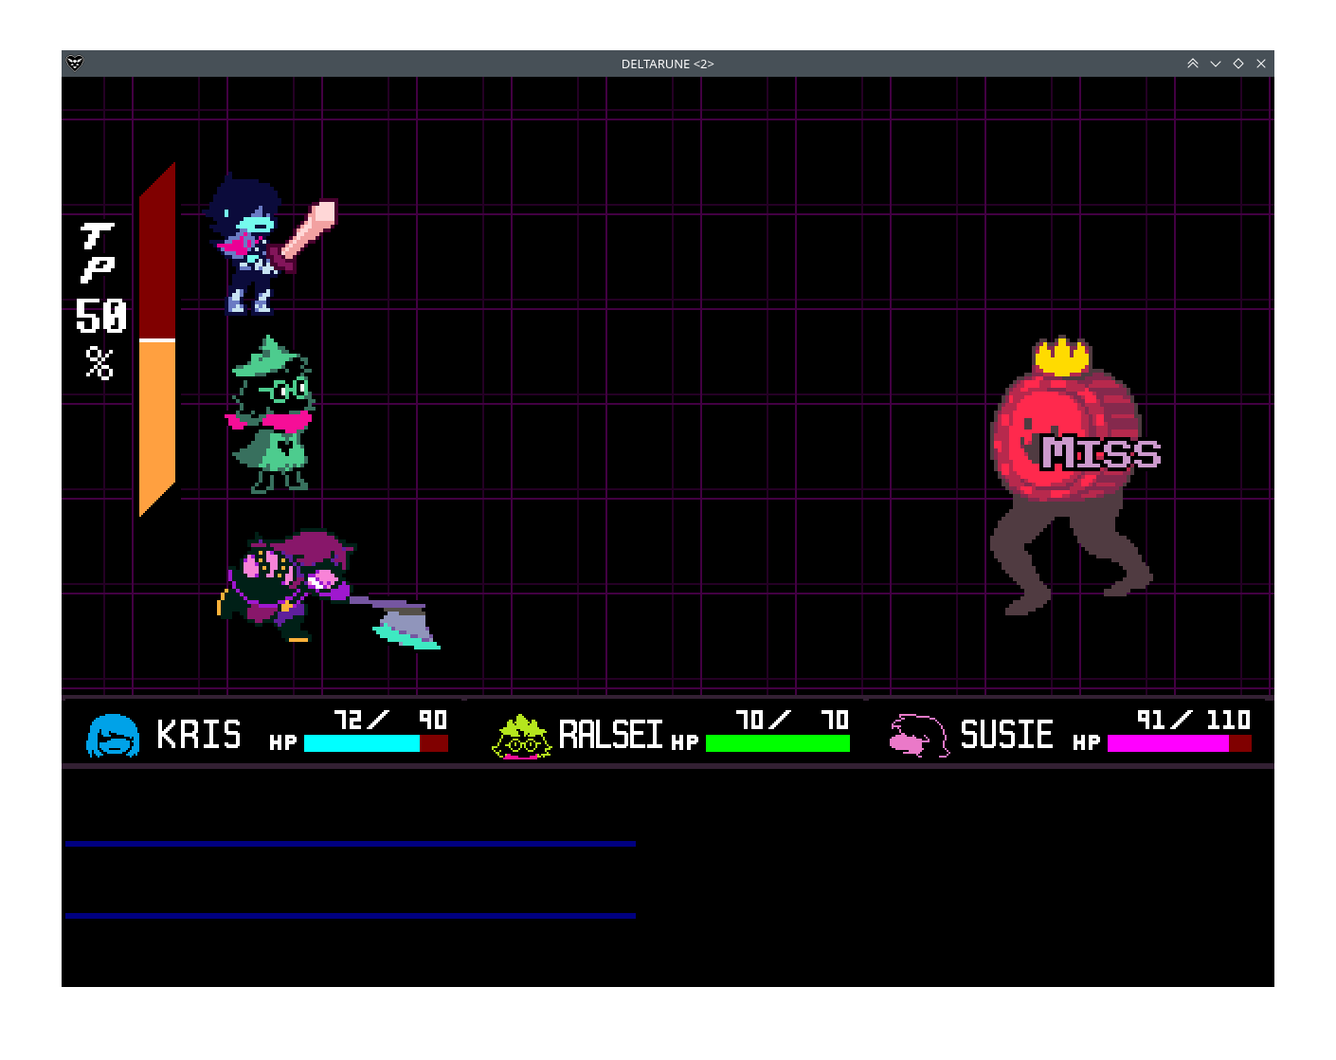1336x1060 pixels.
Task: Click the keep-above double chevron title bar button
Action: (x=1193, y=64)
